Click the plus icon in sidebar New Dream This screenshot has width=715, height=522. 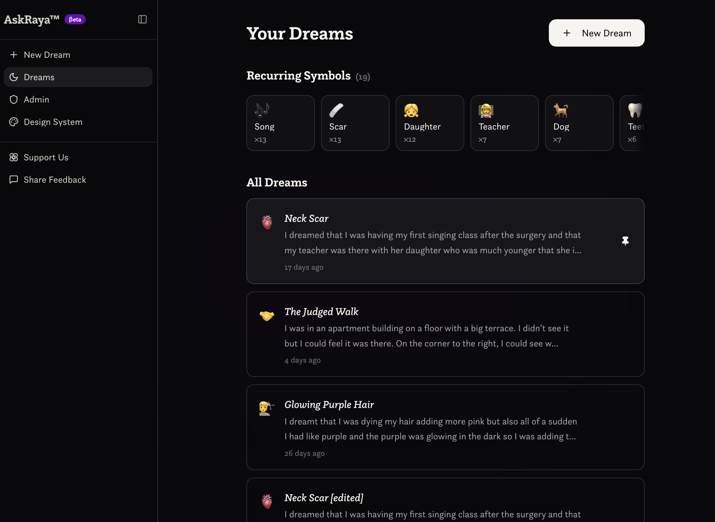coord(14,55)
